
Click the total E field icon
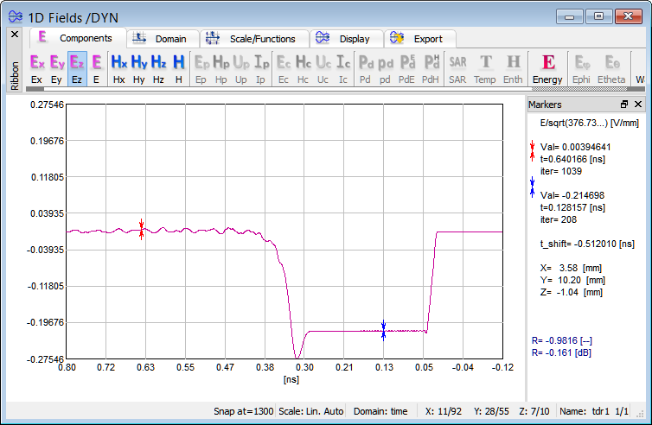click(97, 68)
